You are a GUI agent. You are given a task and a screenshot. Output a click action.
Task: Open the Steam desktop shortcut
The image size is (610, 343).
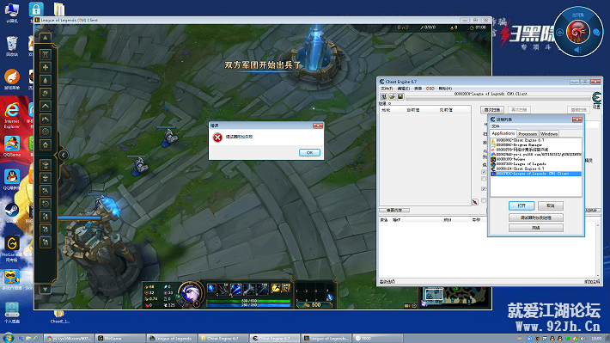12,213
